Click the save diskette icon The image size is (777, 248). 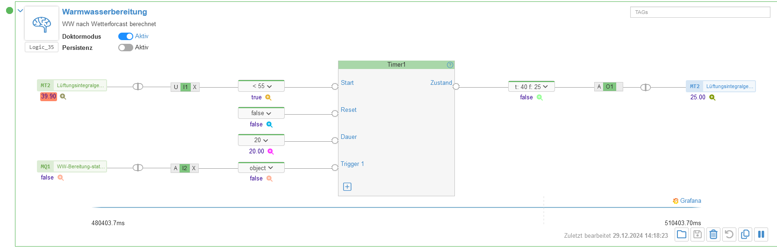pos(698,234)
